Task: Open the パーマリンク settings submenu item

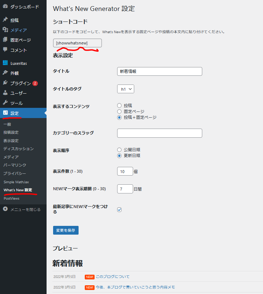Action: 15,165
